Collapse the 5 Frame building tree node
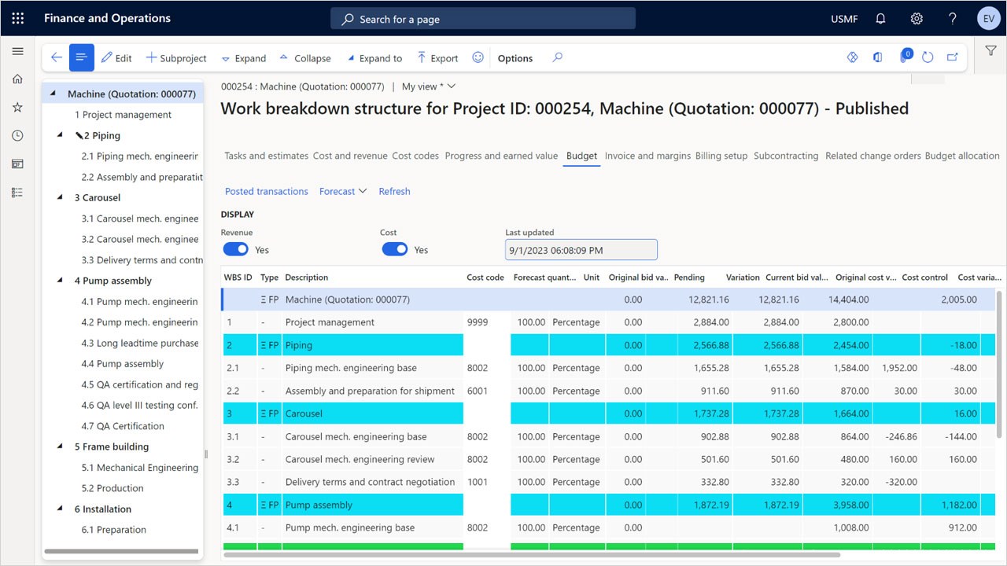This screenshot has width=1007, height=566. click(61, 447)
